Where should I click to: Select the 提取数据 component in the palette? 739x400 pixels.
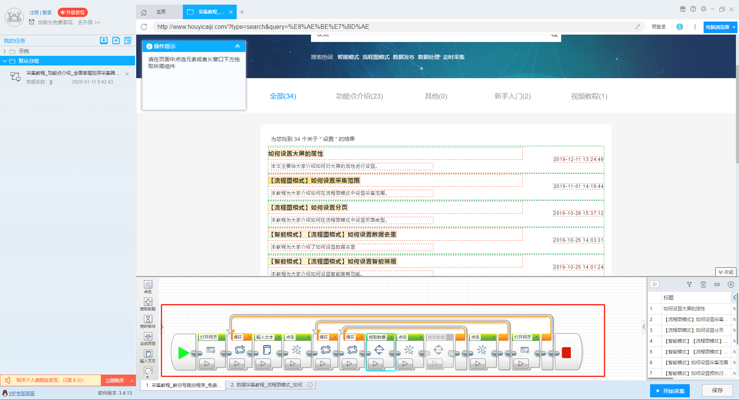click(x=148, y=304)
